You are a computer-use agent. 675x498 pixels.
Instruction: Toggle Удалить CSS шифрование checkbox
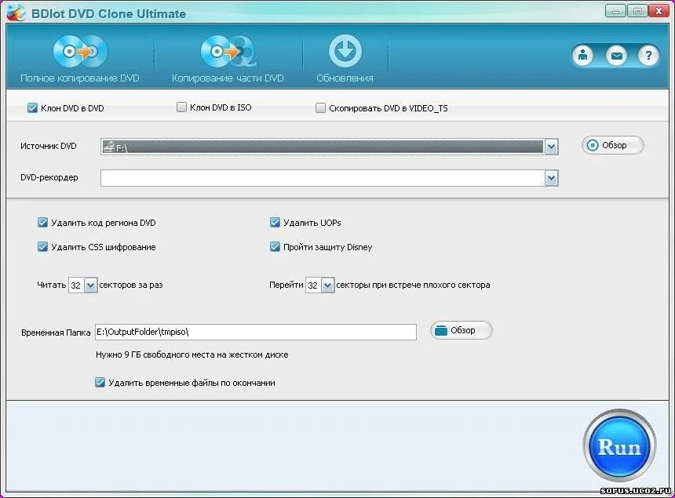(42, 247)
